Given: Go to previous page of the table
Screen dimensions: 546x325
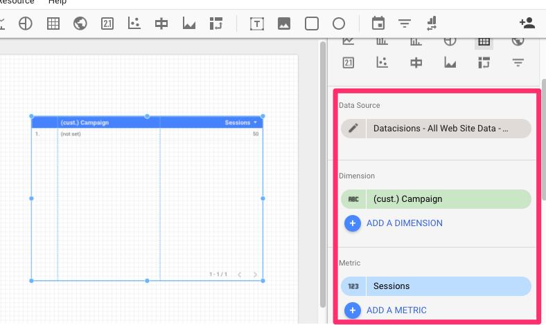Looking at the screenshot, I should (x=240, y=275).
